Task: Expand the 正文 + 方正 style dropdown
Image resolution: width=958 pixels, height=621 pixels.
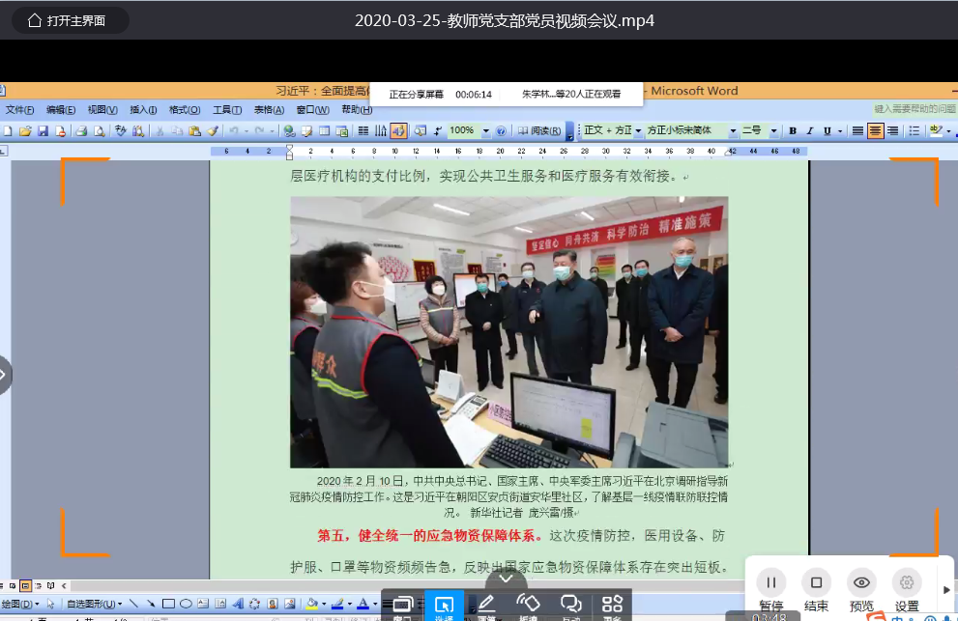Action: pyautogui.click(x=638, y=130)
